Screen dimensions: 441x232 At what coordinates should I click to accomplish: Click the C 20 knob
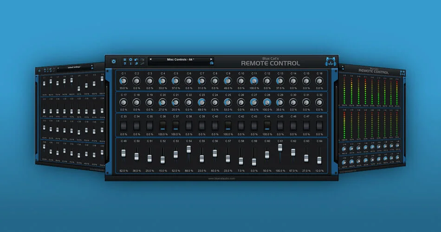pos(162,103)
